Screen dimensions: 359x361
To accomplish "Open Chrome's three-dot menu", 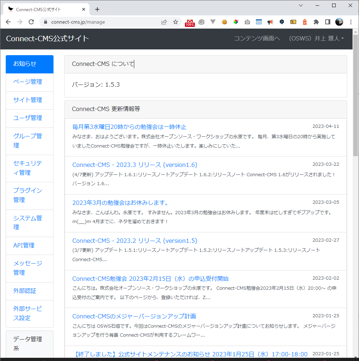I will [351, 22].
